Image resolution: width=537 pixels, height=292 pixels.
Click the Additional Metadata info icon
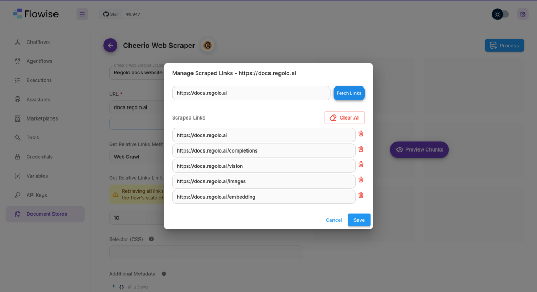tap(164, 274)
